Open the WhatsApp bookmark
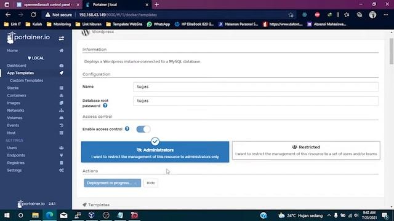The width and height of the screenshot is (394, 221). coord(158,25)
